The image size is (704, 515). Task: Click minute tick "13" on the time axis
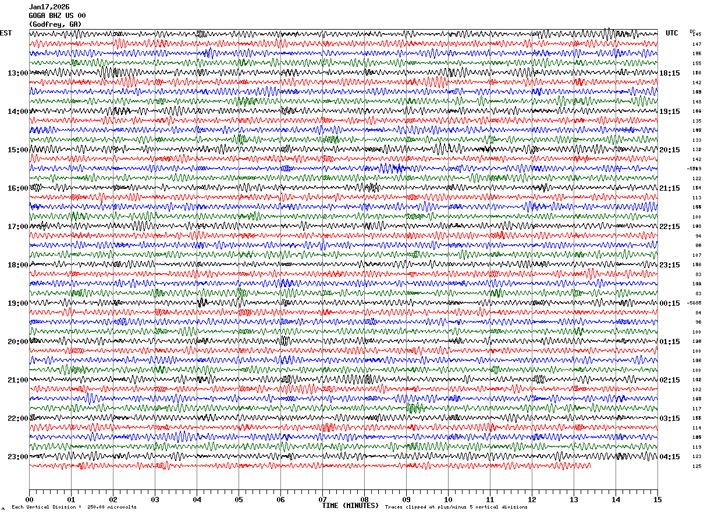pos(574,499)
